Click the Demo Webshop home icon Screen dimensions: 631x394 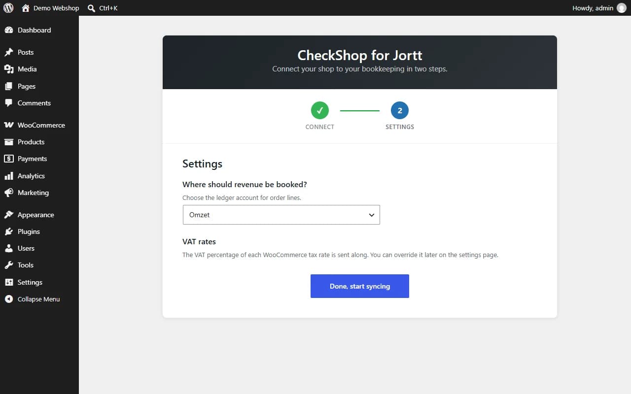[26, 8]
